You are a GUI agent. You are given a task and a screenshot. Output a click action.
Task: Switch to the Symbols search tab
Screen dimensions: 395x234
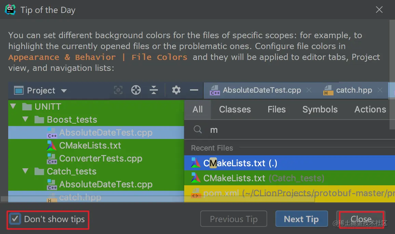coord(320,109)
